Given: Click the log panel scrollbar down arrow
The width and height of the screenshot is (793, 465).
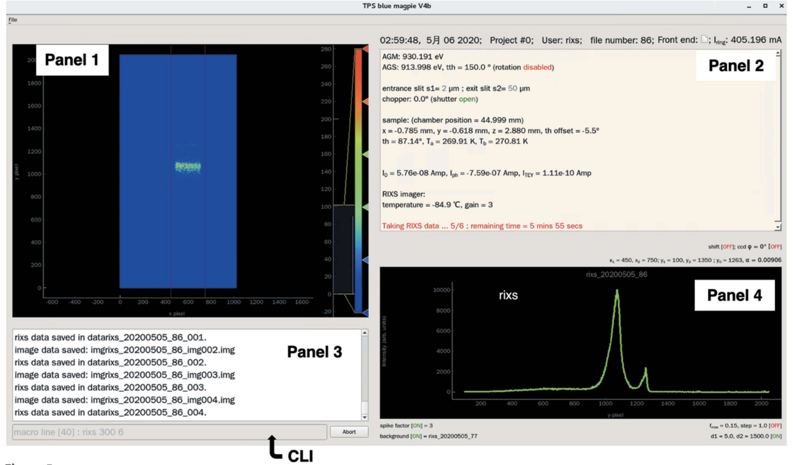Looking at the screenshot, I should pos(365,417).
